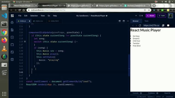Play the Twistter song

(136, 43)
